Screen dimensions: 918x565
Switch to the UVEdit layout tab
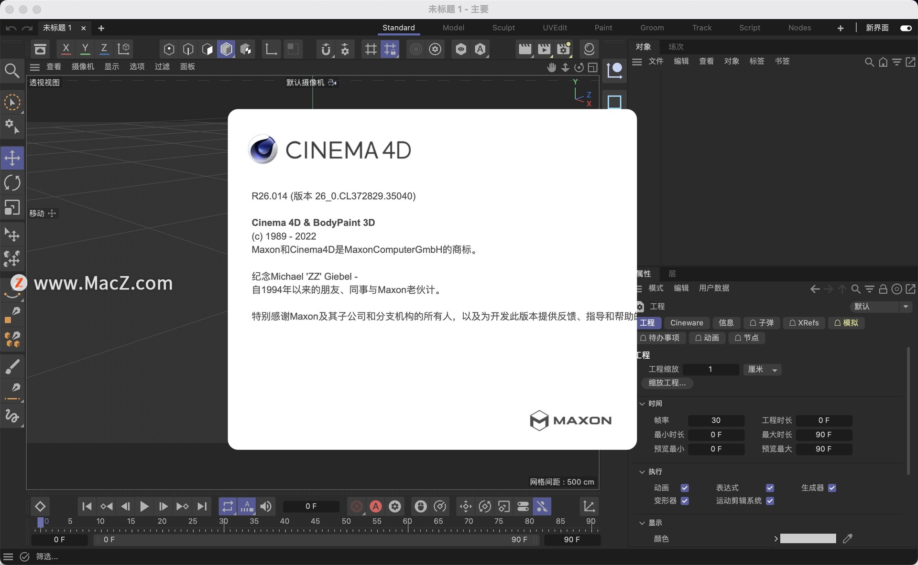click(555, 28)
